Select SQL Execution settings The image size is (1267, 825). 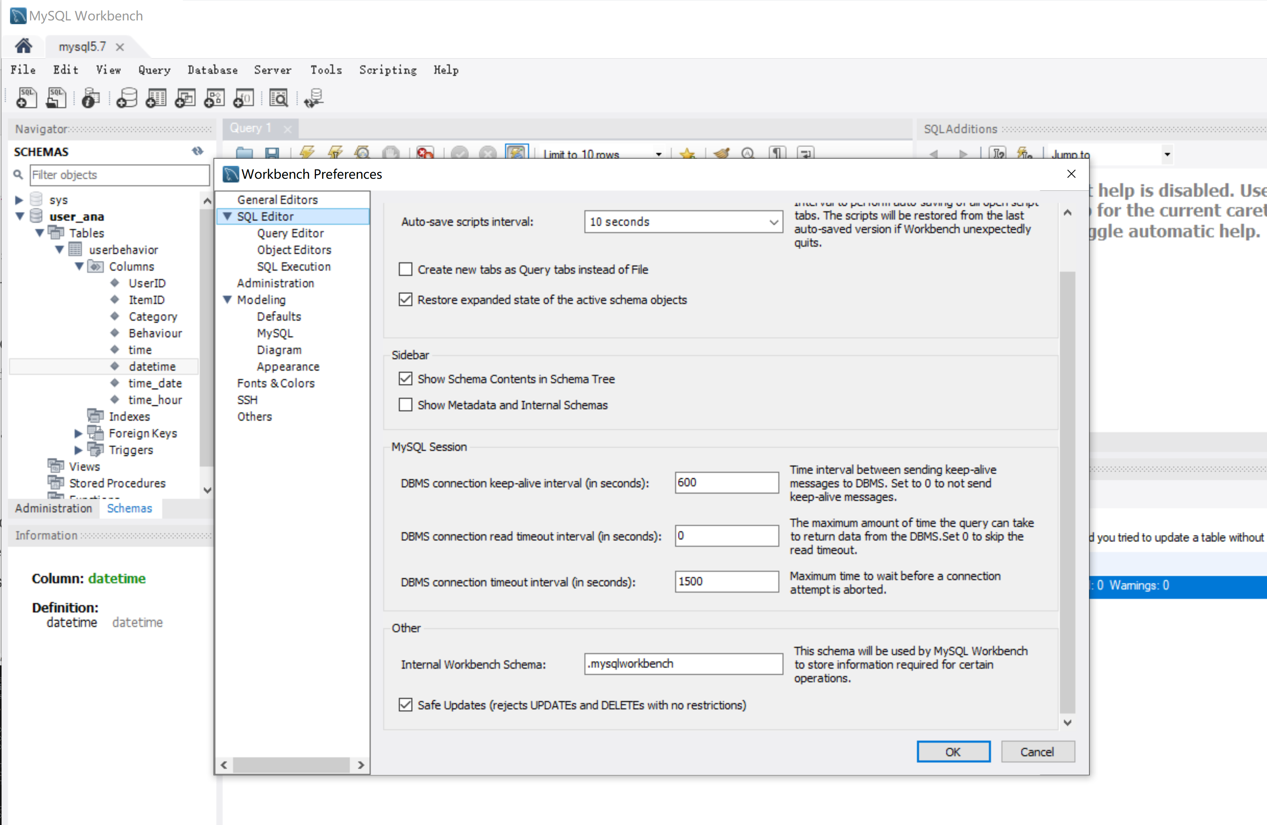(x=293, y=266)
